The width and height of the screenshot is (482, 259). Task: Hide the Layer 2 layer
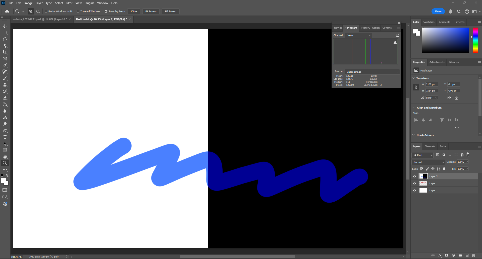tap(414, 176)
